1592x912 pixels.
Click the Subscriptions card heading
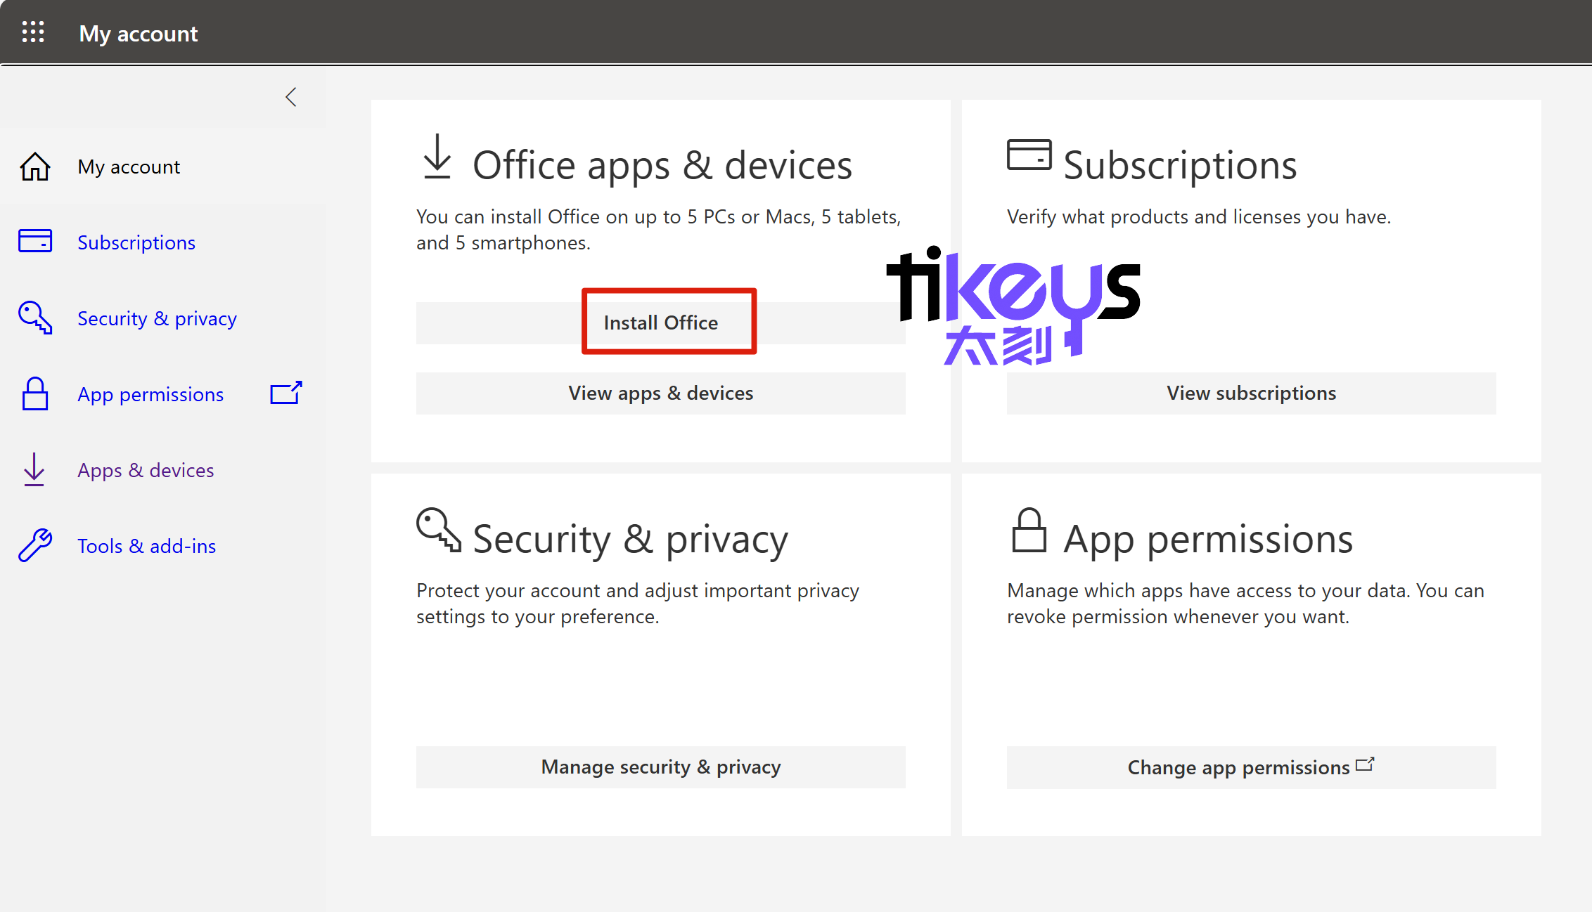click(x=1180, y=165)
